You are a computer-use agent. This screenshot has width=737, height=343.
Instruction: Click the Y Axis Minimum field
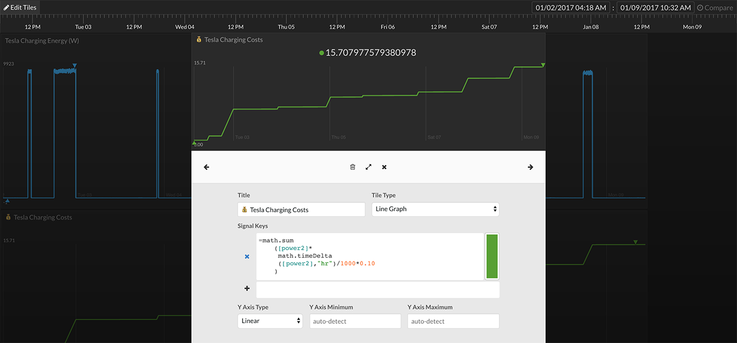355,321
